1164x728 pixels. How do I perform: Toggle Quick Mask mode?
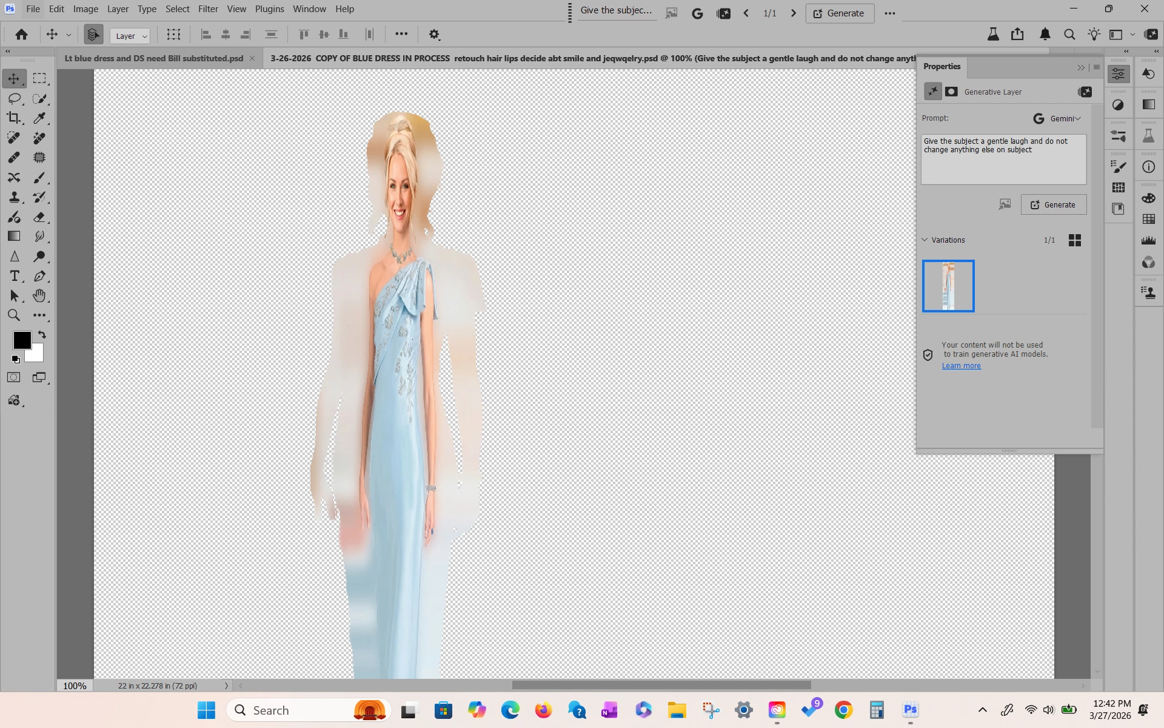coord(14,377)
